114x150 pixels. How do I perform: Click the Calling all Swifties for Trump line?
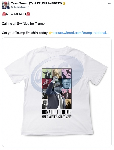[23, 24]
